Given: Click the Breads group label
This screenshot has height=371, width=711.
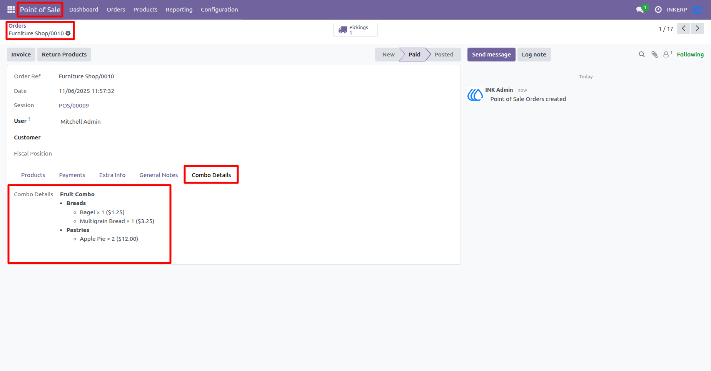Looking at the screenshot, I should [76, 203].
